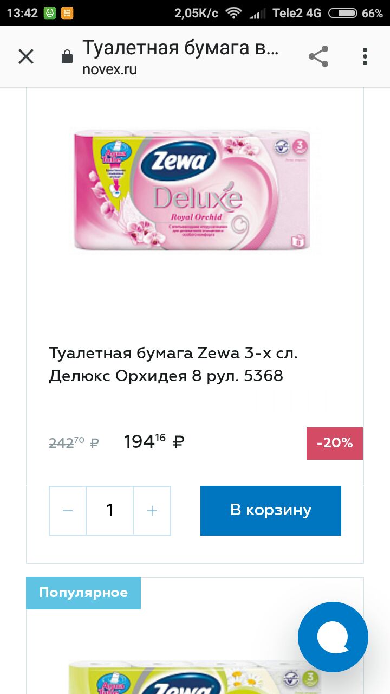
Task: Tap the crossed-out old price 242.70 ₽
Action: 74,442
